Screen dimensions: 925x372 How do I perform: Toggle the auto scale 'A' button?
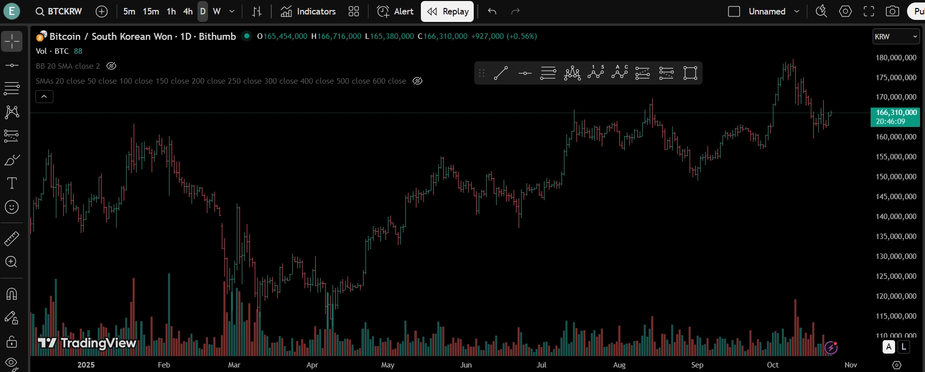[x=889, y=347]
